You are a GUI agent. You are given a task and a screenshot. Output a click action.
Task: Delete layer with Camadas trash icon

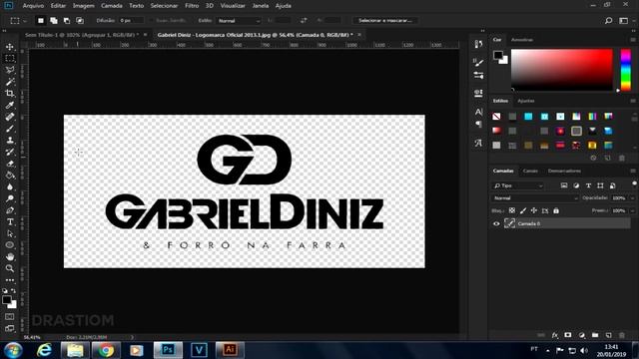[x=622, y=335]
